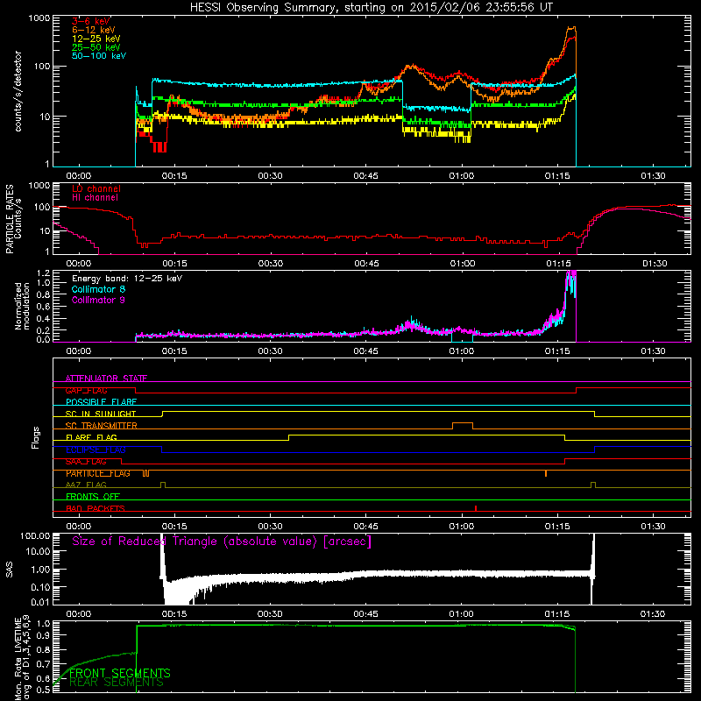
Task: Click the counts/s/detector axis label
Action: tap(18, 91)
